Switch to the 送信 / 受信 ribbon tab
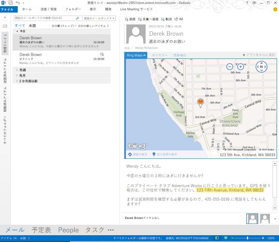The width and height of the screenshot is (279, 242). (48, 9)
